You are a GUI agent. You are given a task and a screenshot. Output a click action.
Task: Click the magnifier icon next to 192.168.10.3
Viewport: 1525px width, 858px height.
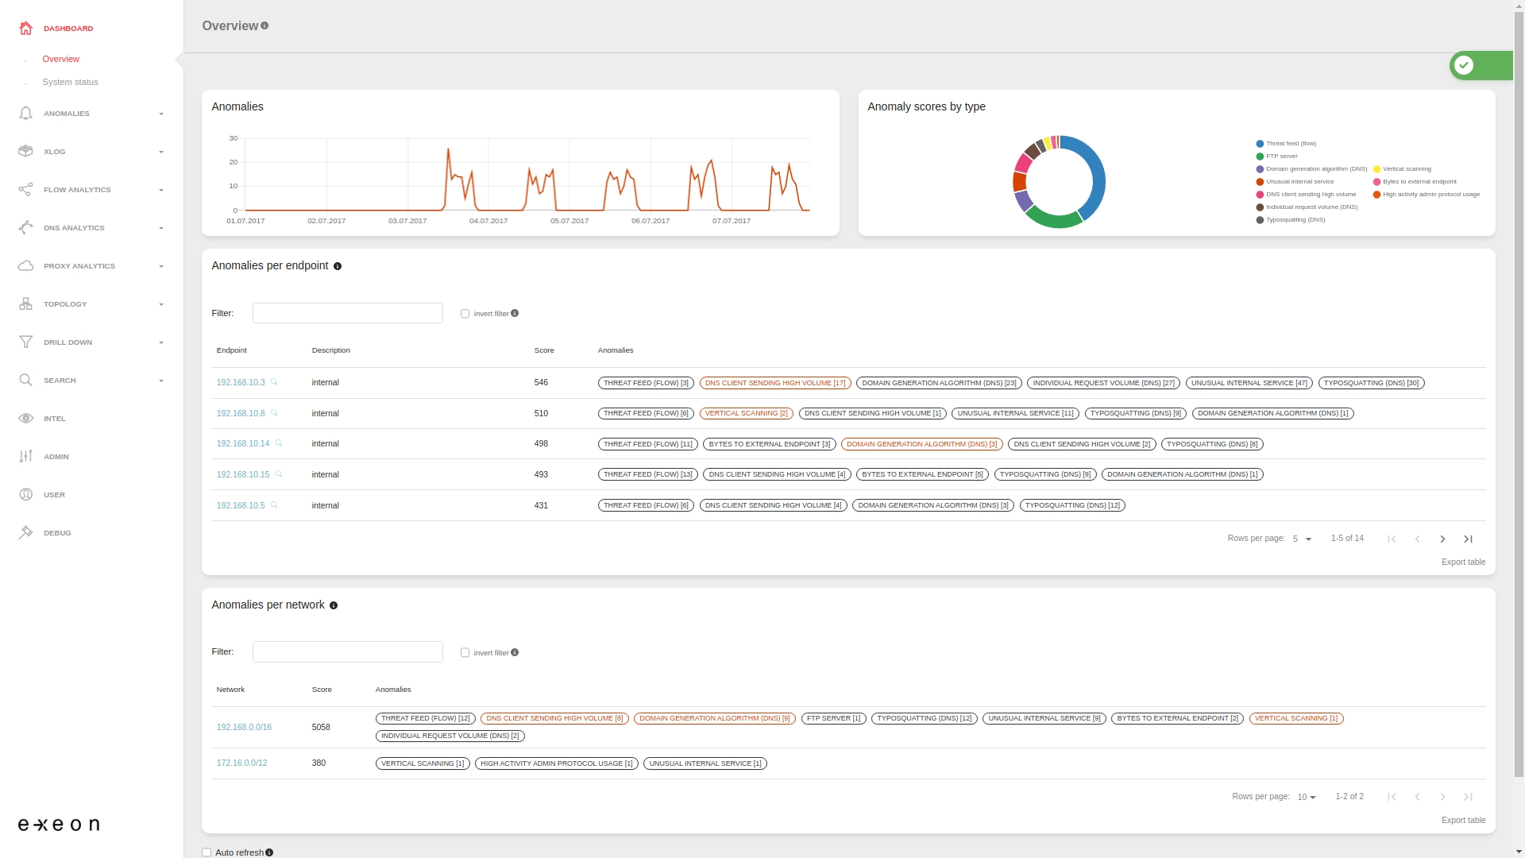[274, 382]
